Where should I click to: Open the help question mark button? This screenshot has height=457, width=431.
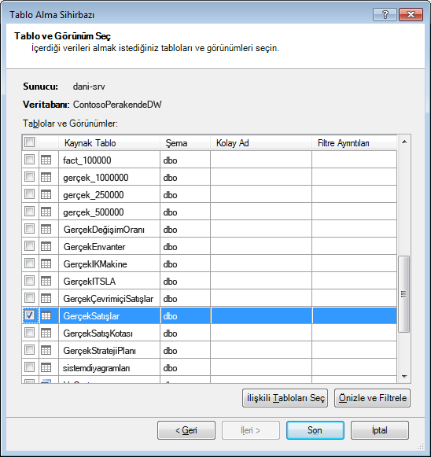point(385,15)
